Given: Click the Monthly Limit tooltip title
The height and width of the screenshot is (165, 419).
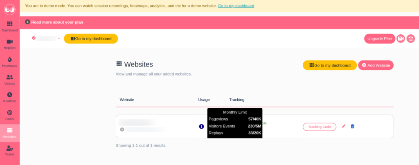Looking at the screenshot, I should (235, 112).
